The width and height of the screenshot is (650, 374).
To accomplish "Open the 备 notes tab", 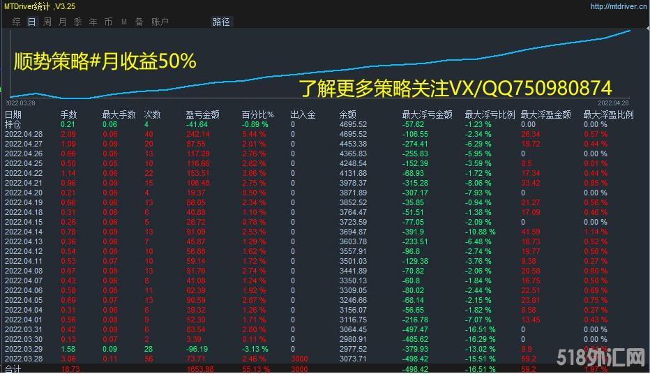I will point(139,22).
